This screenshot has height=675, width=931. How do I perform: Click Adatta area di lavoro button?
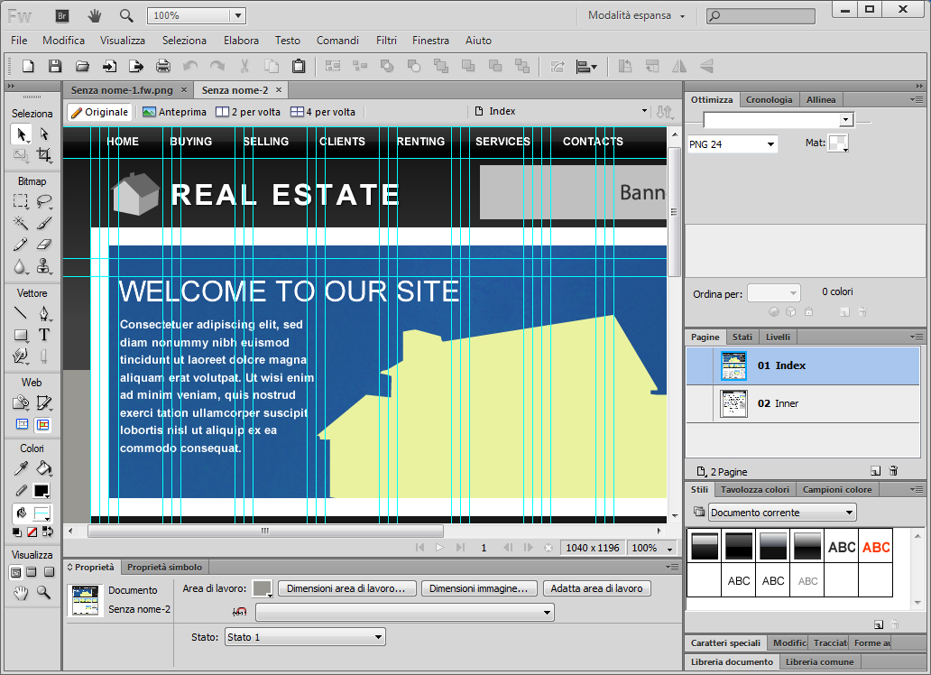[x=596, y=588]
